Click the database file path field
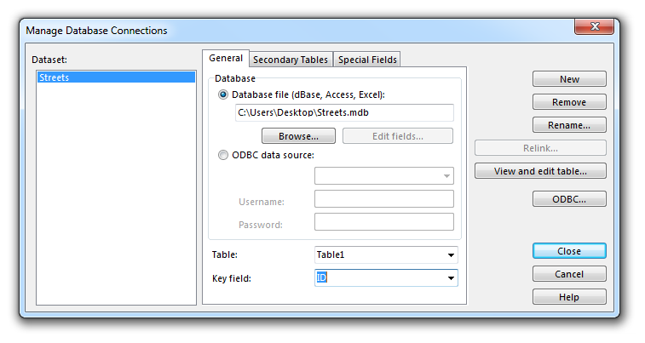The image size is (645, 343). (x=344, y=112)
